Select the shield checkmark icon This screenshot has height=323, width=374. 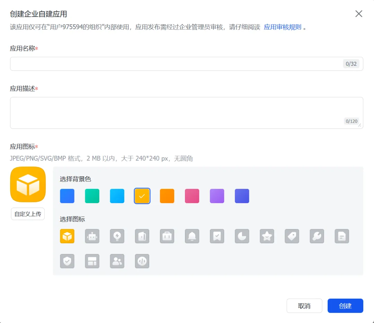[x=67, y=261]
